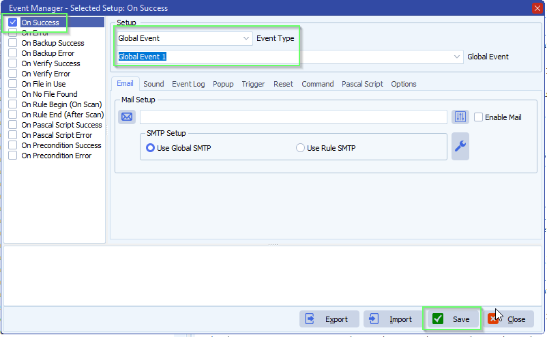The image size is (547, 337).
Task: Switch to the Sound tab
Action: pyautogui.click(x=153, y=84)
